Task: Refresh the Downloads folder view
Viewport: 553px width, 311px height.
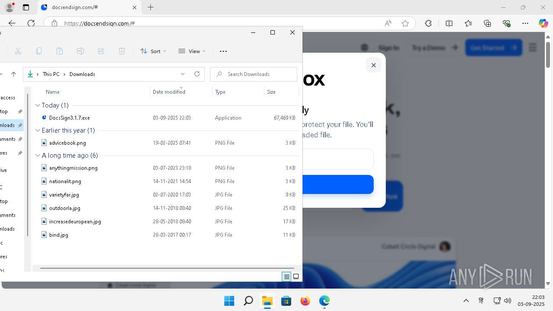Action: click(x=197, y=74)
